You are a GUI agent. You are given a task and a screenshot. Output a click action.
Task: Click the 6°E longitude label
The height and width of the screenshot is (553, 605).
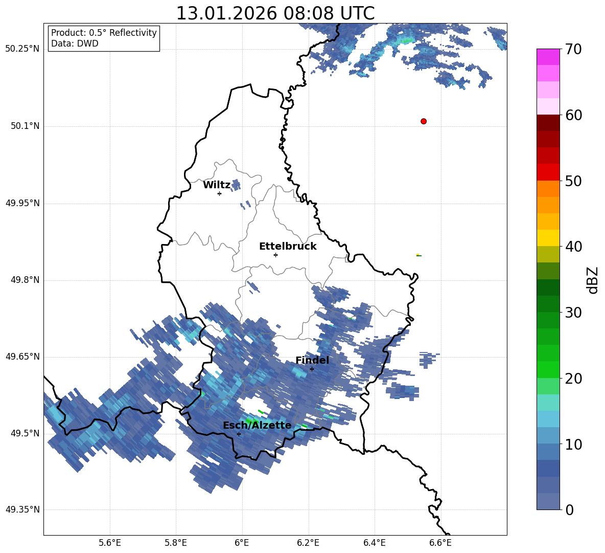242,543
